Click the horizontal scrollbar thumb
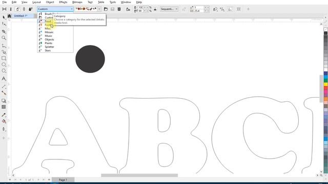The width and height of the screenshot is (328, 184). [139, 175]
